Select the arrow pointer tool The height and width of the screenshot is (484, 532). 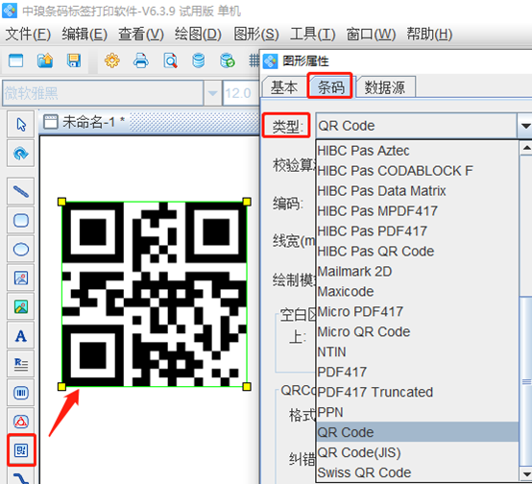(21, 125)
